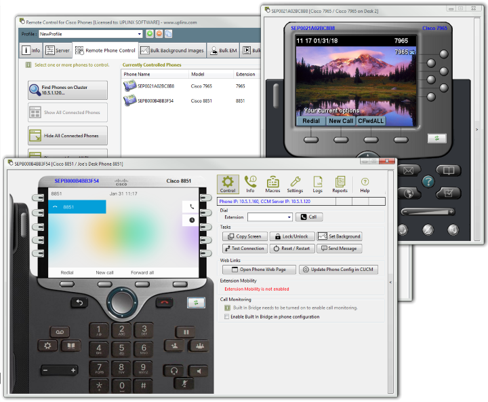Click the transfer key on 8851 phone
Screen dimensions: 488x402
tap(175, 346)
